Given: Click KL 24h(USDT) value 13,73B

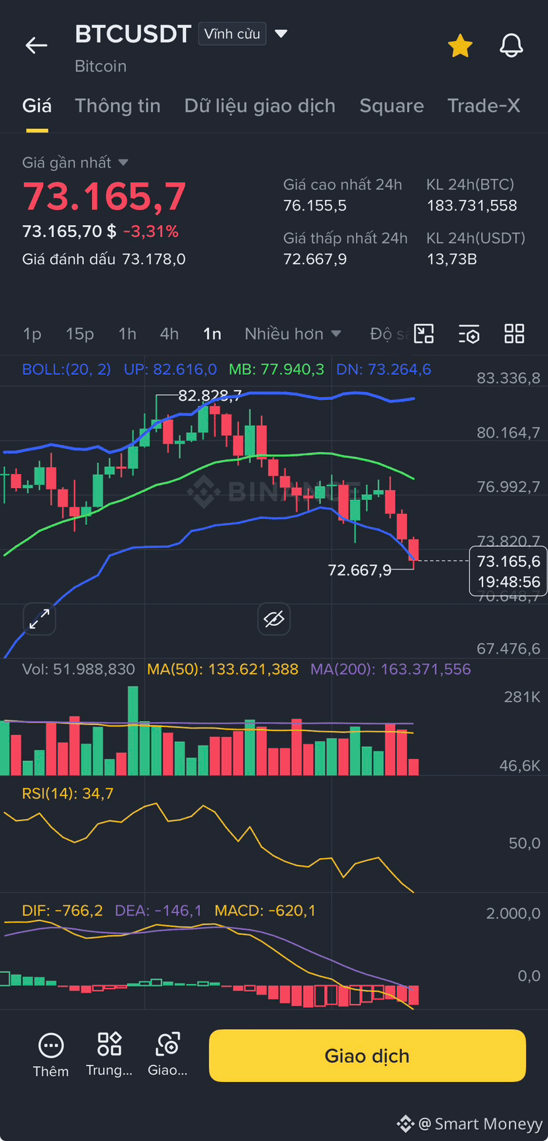Looking at the screenshot, I should [452, 259].
